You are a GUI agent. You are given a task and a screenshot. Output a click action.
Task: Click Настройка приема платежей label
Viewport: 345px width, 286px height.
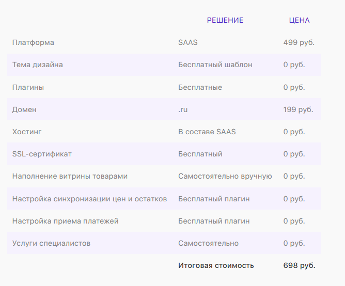(x=65, y=221)
